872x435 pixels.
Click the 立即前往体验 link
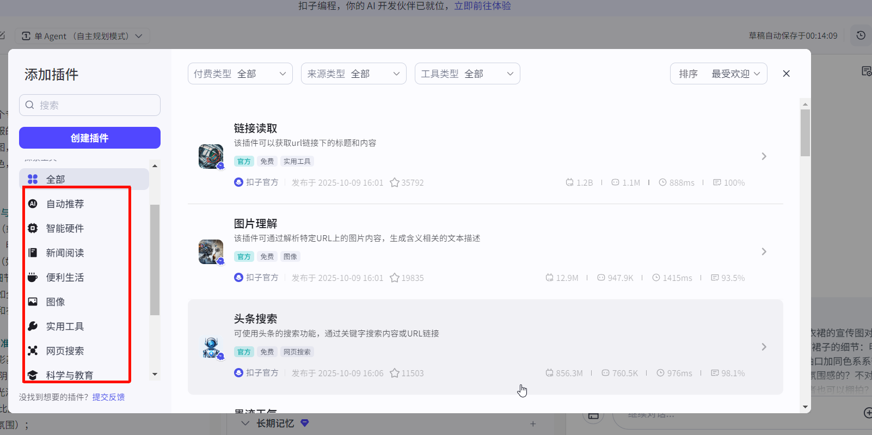point(483,6)
